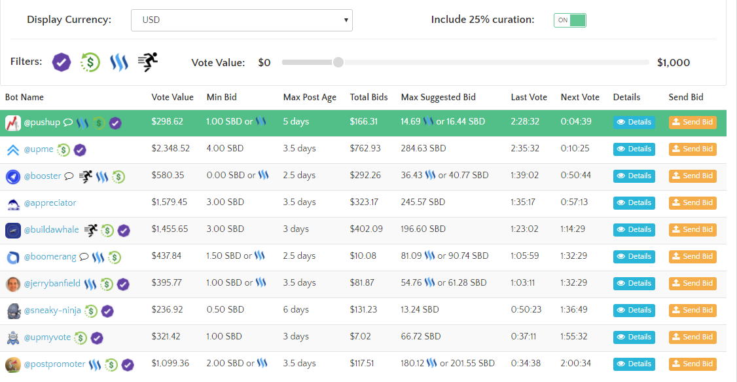
Task: Click the 245.57 SBD suggested bid cell
Action: [x=423, y=202]
